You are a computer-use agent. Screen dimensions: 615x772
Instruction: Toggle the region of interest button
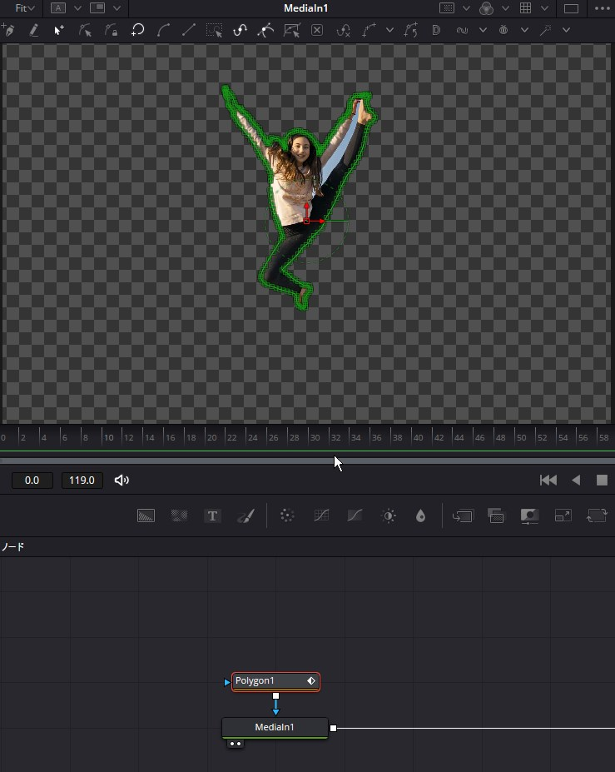447,7
